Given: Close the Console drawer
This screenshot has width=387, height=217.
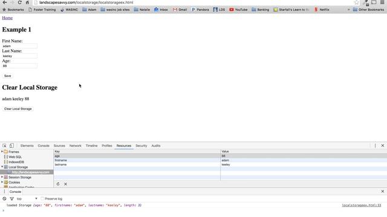Looking at the screenshot, I should (383, 191).
